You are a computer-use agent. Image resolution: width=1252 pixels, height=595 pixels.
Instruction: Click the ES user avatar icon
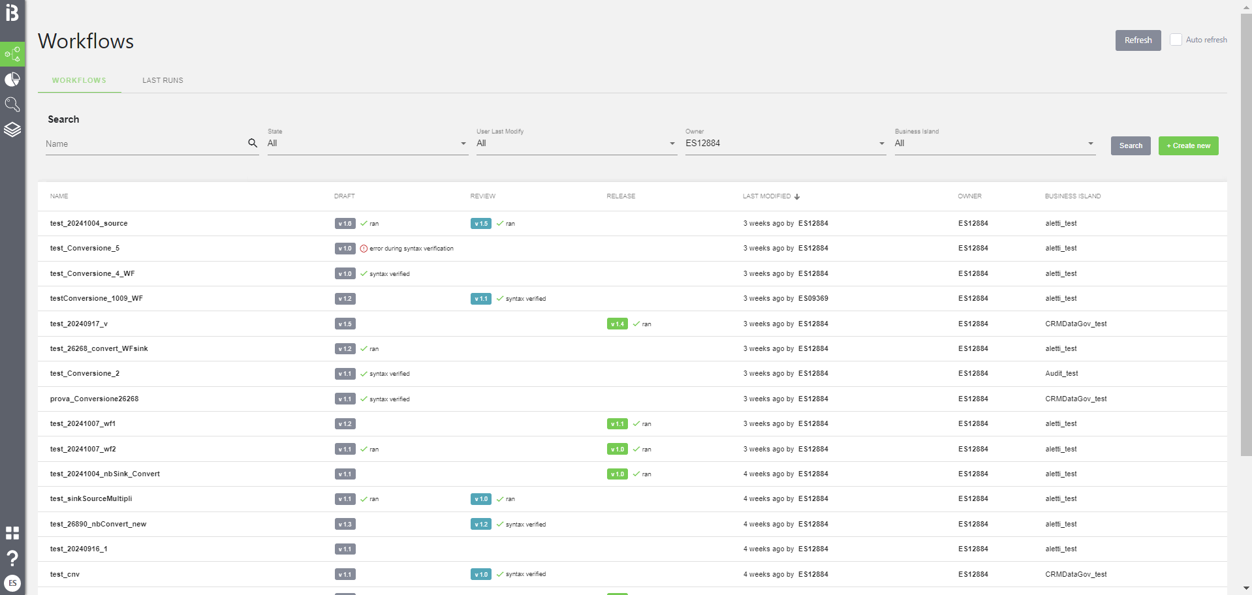coord(12,583)
